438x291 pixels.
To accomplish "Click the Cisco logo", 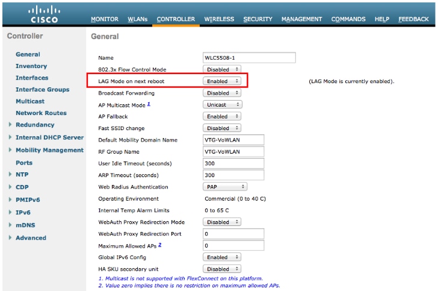I will (44, 14).
